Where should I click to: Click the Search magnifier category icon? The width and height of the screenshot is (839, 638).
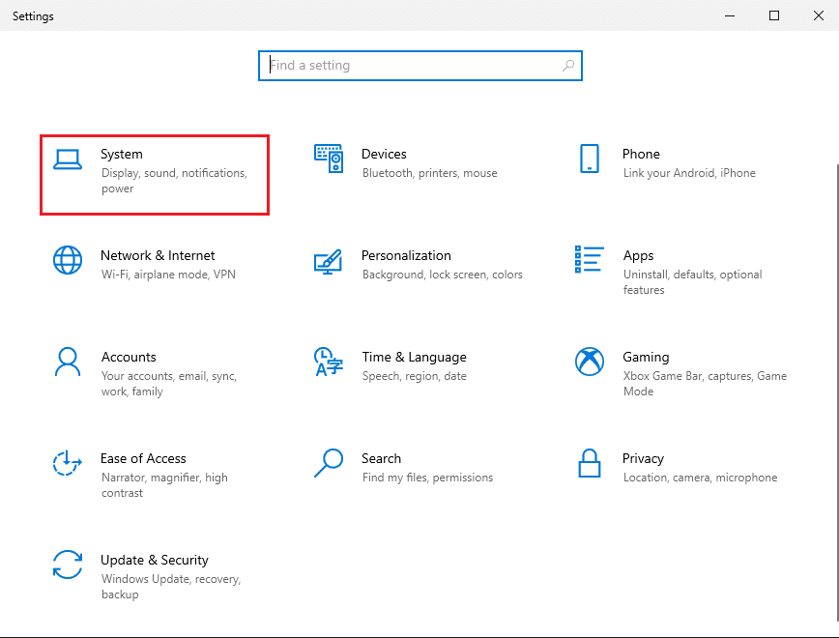tap(329, 463)
